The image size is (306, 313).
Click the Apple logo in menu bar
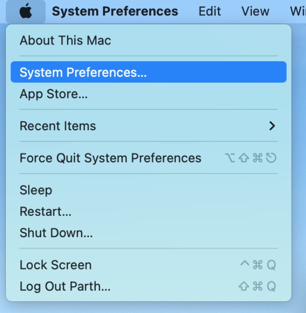point(26,11)
